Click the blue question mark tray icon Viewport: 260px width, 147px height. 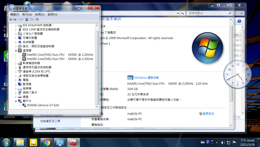pos(208,142)
